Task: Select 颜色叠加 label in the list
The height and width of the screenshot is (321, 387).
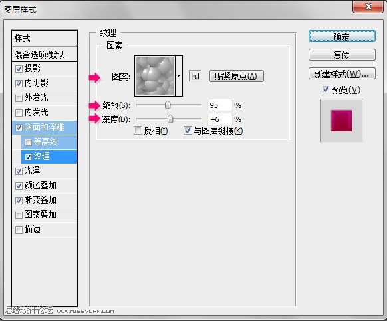Action: pos(41,186)
